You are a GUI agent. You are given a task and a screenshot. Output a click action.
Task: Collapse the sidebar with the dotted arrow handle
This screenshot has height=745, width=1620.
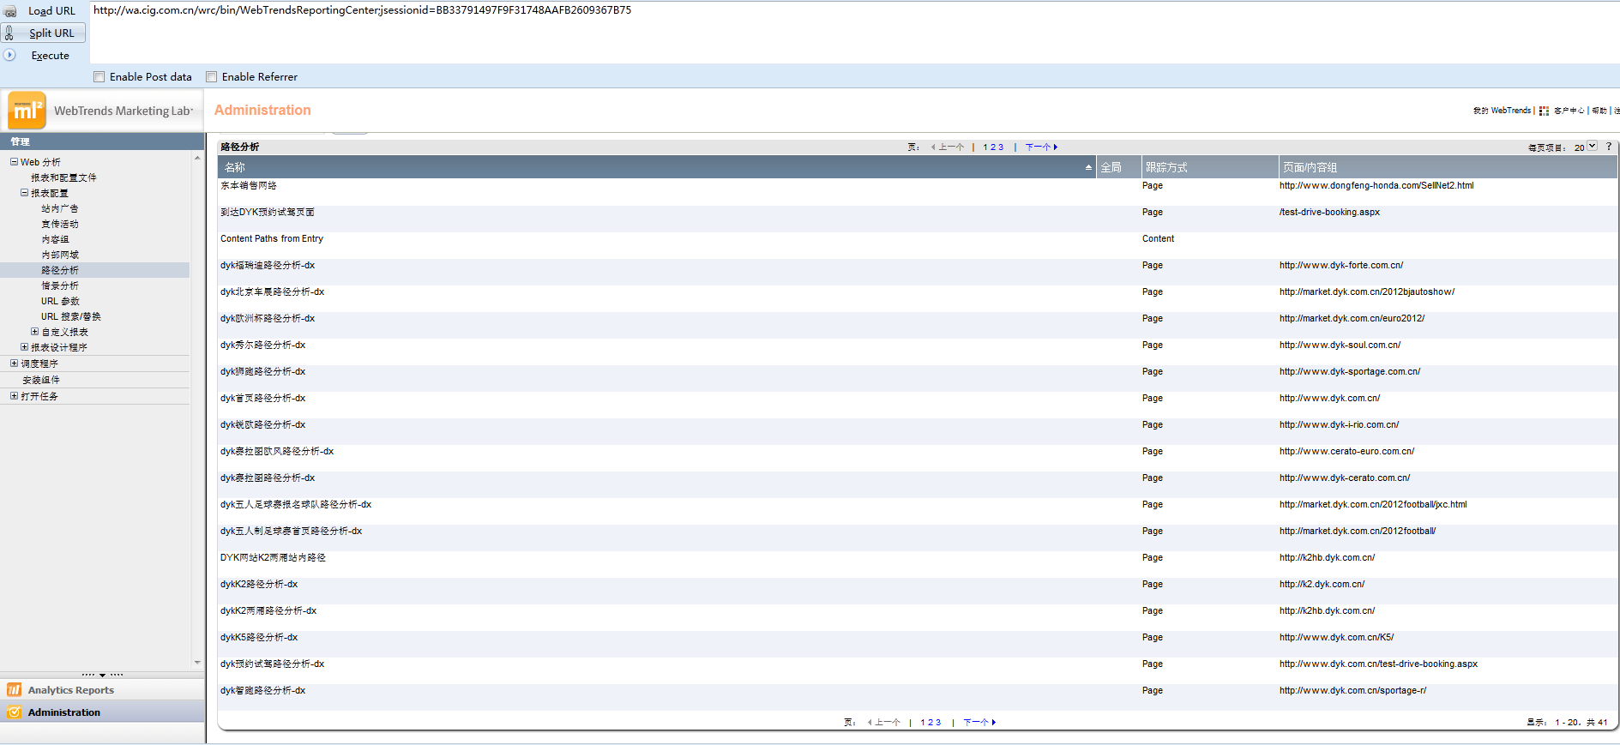coord(102,675)
